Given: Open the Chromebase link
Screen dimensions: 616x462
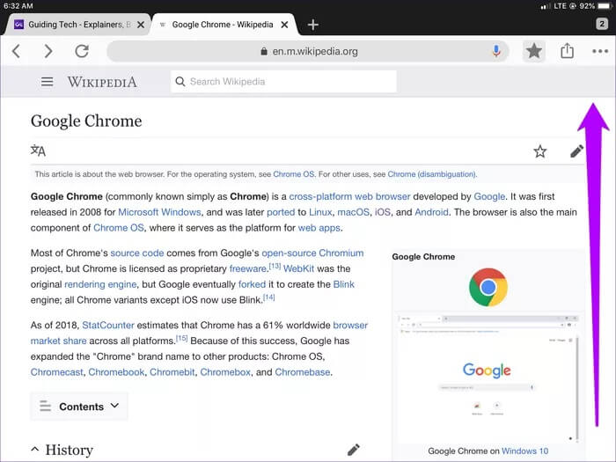Looking at the screenshot, I should (303, 372).
